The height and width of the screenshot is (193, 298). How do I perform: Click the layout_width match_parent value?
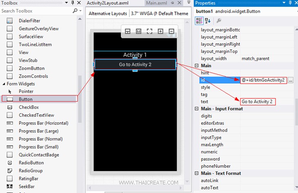tap(256, 58)
